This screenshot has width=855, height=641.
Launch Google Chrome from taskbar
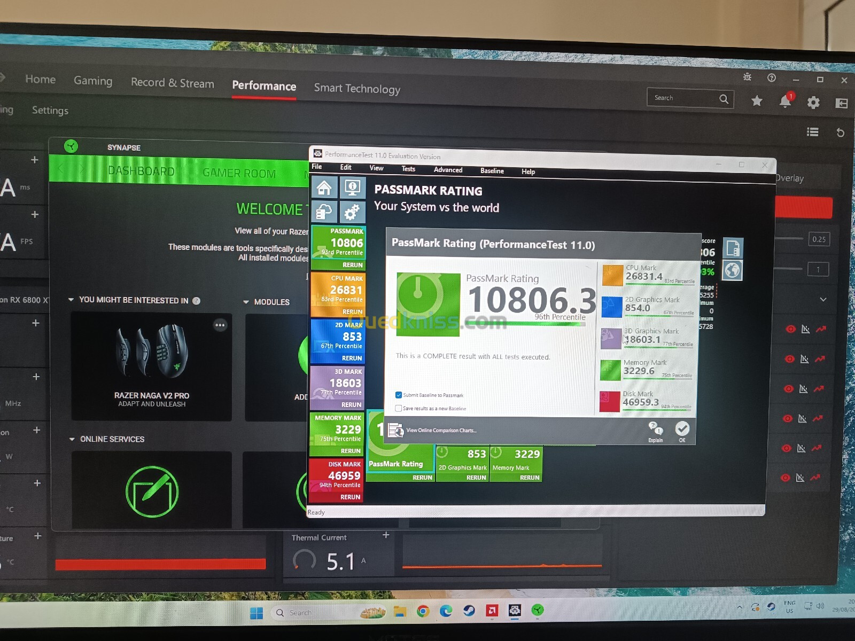click(423, 611)
